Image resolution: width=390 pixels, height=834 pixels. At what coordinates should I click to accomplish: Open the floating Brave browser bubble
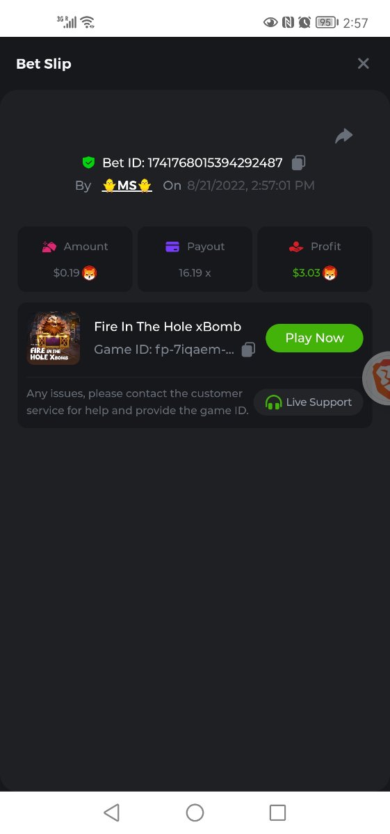377,379
